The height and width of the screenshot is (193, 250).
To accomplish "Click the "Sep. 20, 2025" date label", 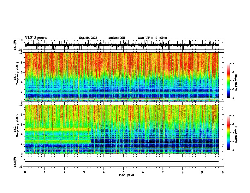I will pos(88,38).
